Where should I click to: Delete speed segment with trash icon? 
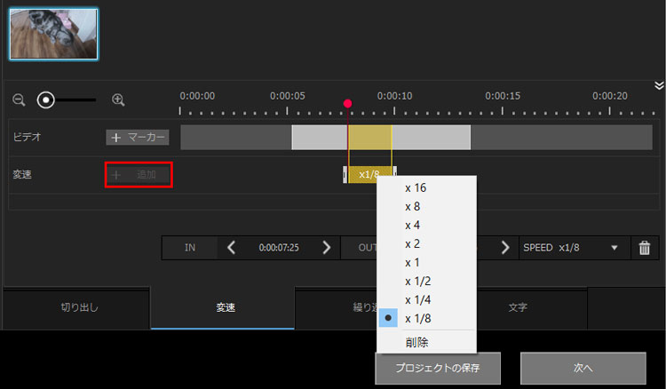pos(645,248)
